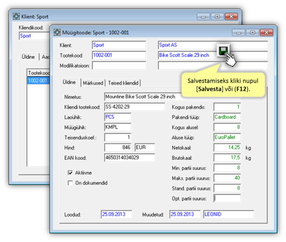The width and height of the screenshot is (286, 242).
Task: Toggle the Aktiivne checkbox
Action: tap(70, 173)
